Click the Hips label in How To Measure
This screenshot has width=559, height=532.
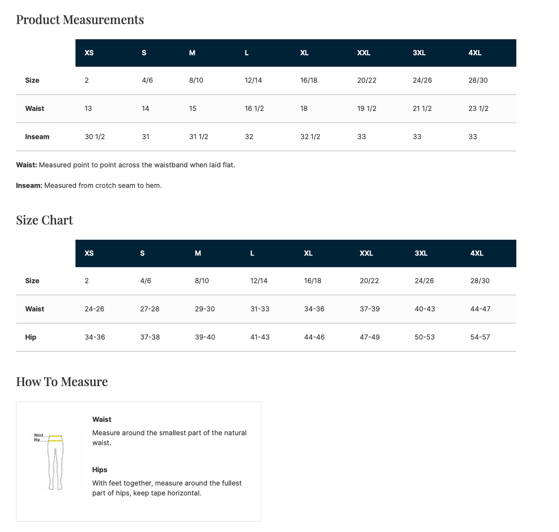point(99,470)
